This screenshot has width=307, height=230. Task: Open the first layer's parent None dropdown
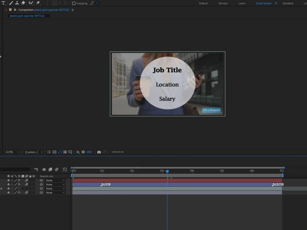pos(55,180)
